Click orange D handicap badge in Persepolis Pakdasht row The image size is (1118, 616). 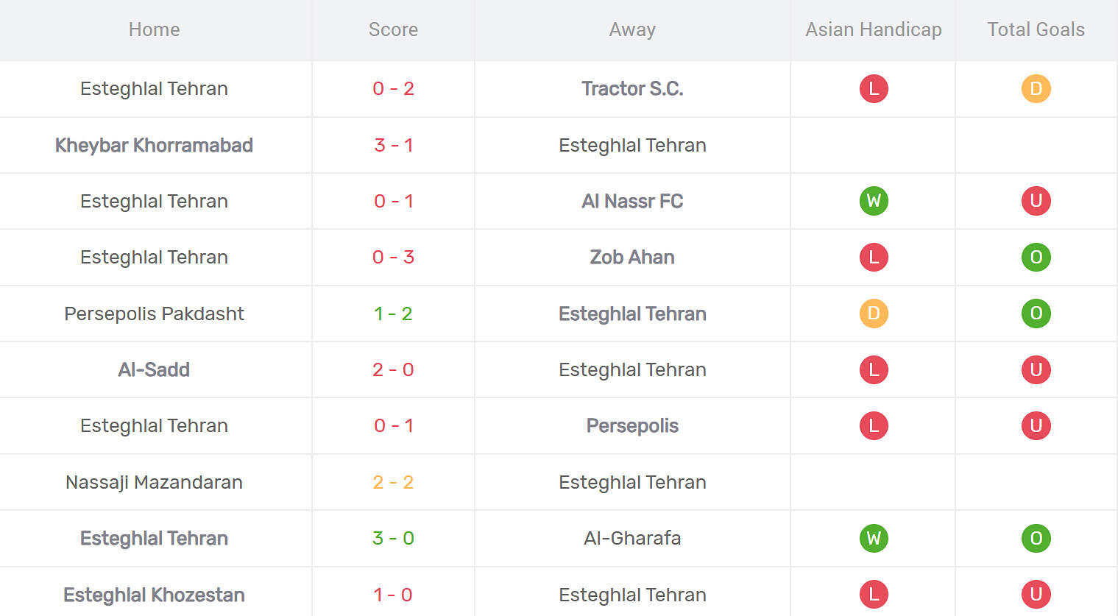pyautogui.click(x=874, y=314)
